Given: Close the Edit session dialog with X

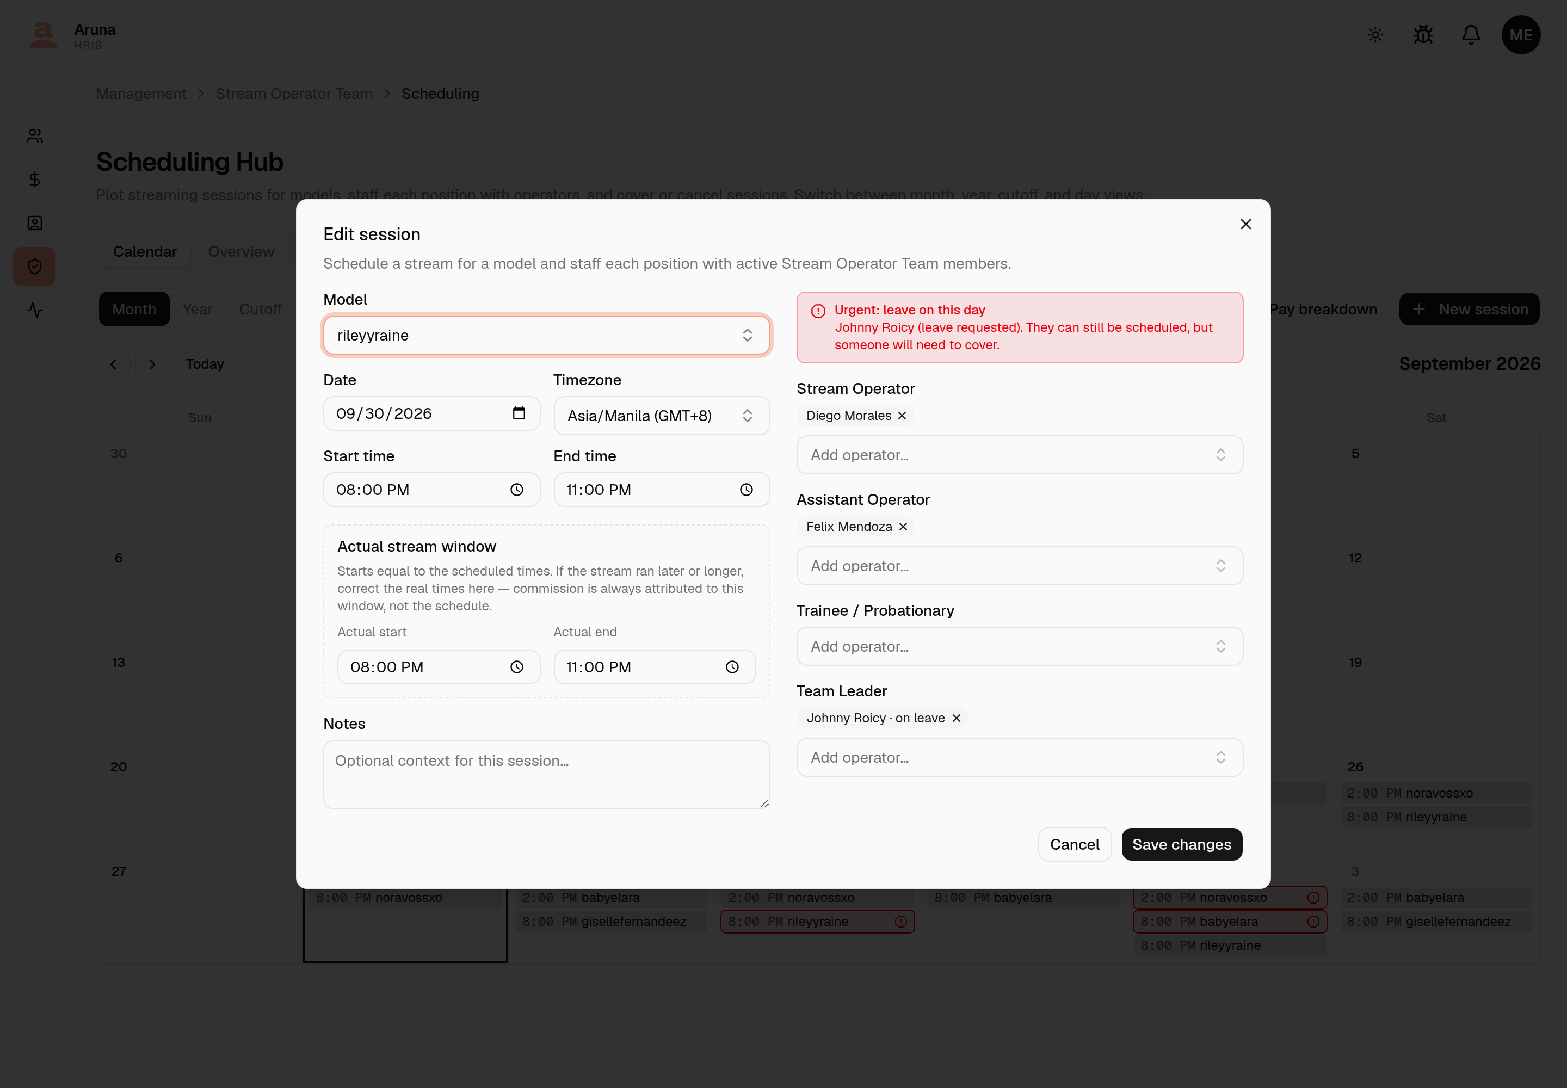Looking at the screenshot, I should (x=1245, y=224).
